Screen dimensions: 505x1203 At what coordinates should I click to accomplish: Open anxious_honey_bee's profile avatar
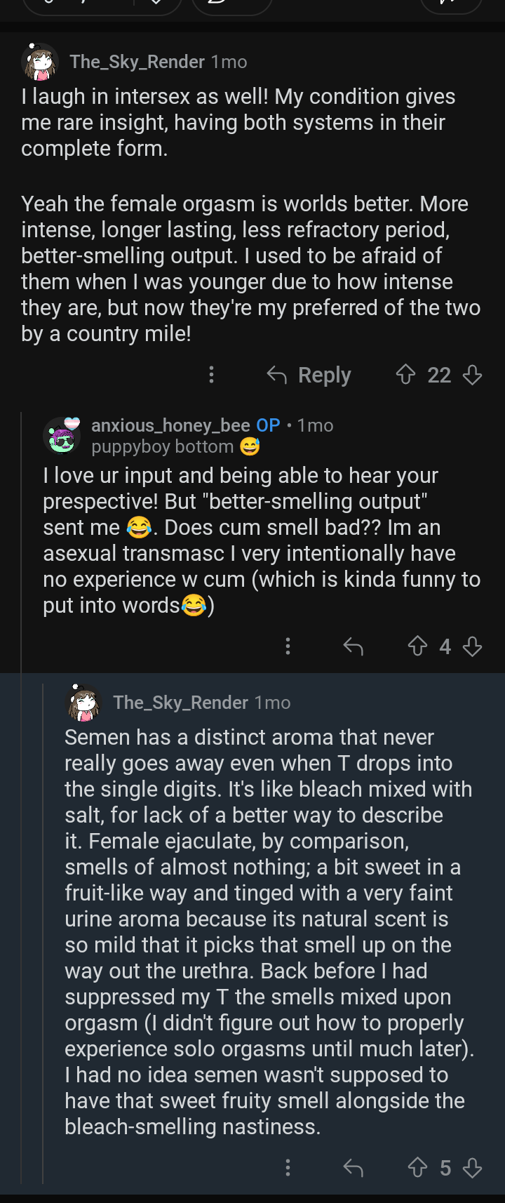point(62,435)
